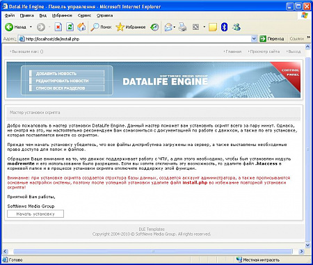Open the Просмотр сайта link
Viewport: 313px width, 265px height.
(265, 51)
